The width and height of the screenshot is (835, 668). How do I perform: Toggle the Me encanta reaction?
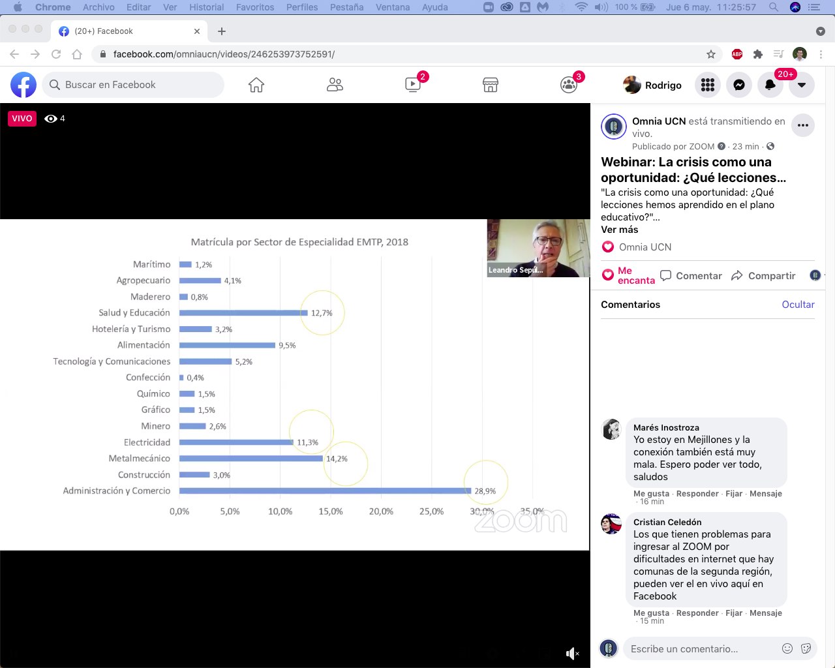click(x=628, y=275)
